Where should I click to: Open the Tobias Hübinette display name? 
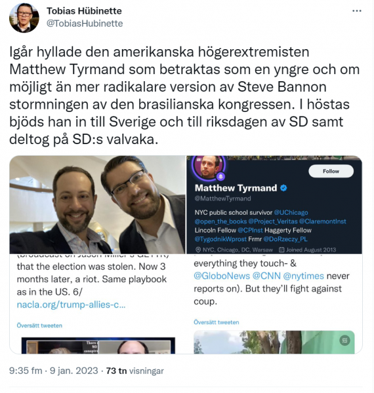coord(84,11)
